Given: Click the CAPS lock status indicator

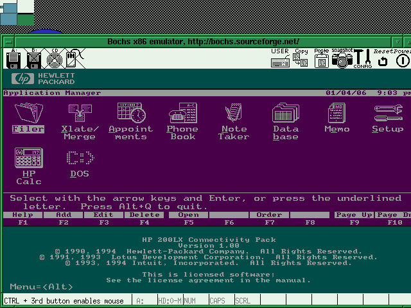Looking at the screenshot, I should coord(222,301).
